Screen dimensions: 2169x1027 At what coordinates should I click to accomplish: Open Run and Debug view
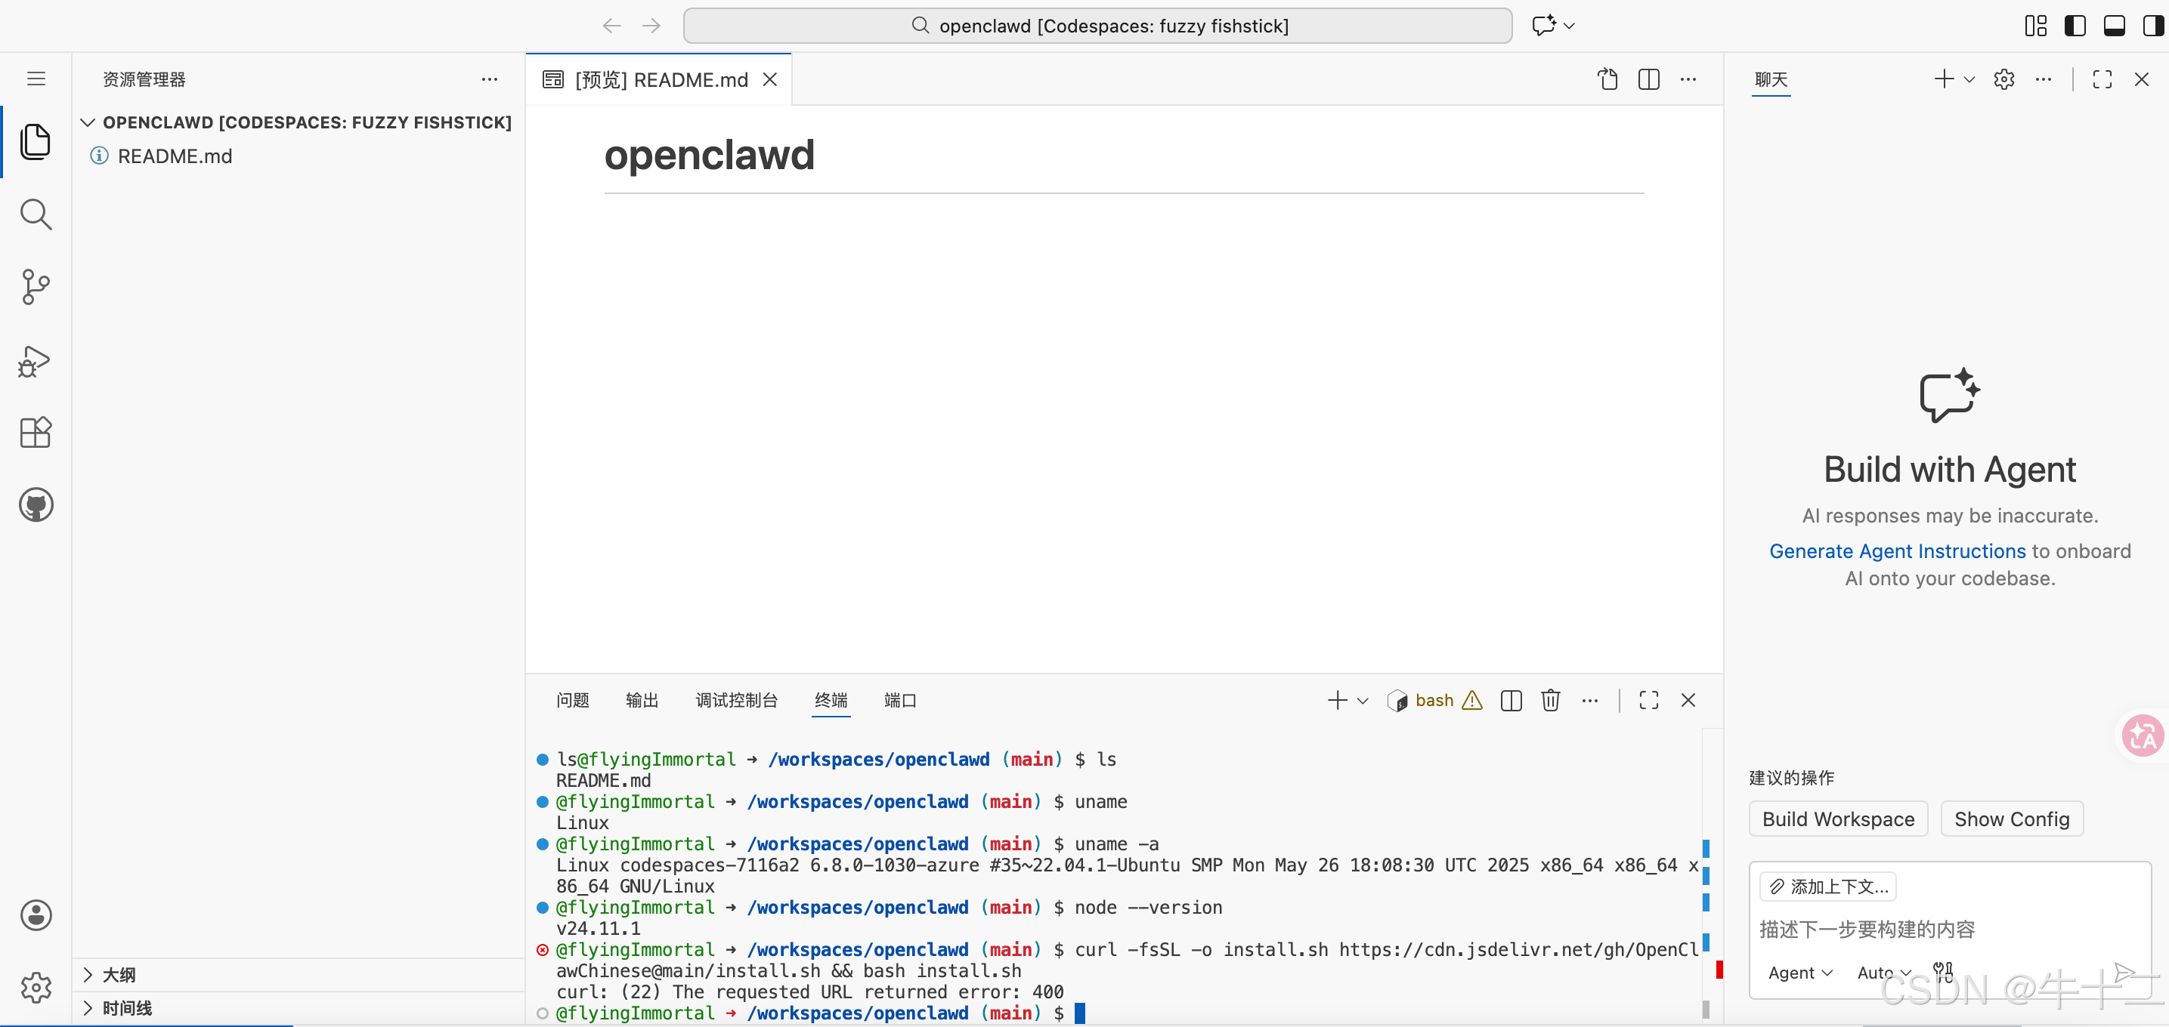pyautogui.click(x=36, y=361)
